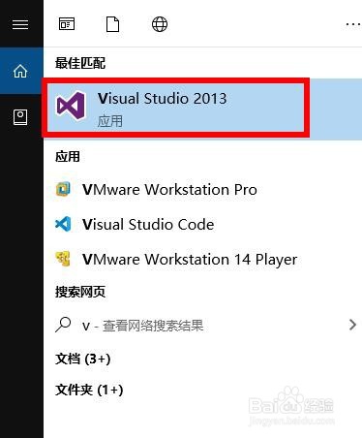Open VMware Workstation Pro result

pos(202,189)
